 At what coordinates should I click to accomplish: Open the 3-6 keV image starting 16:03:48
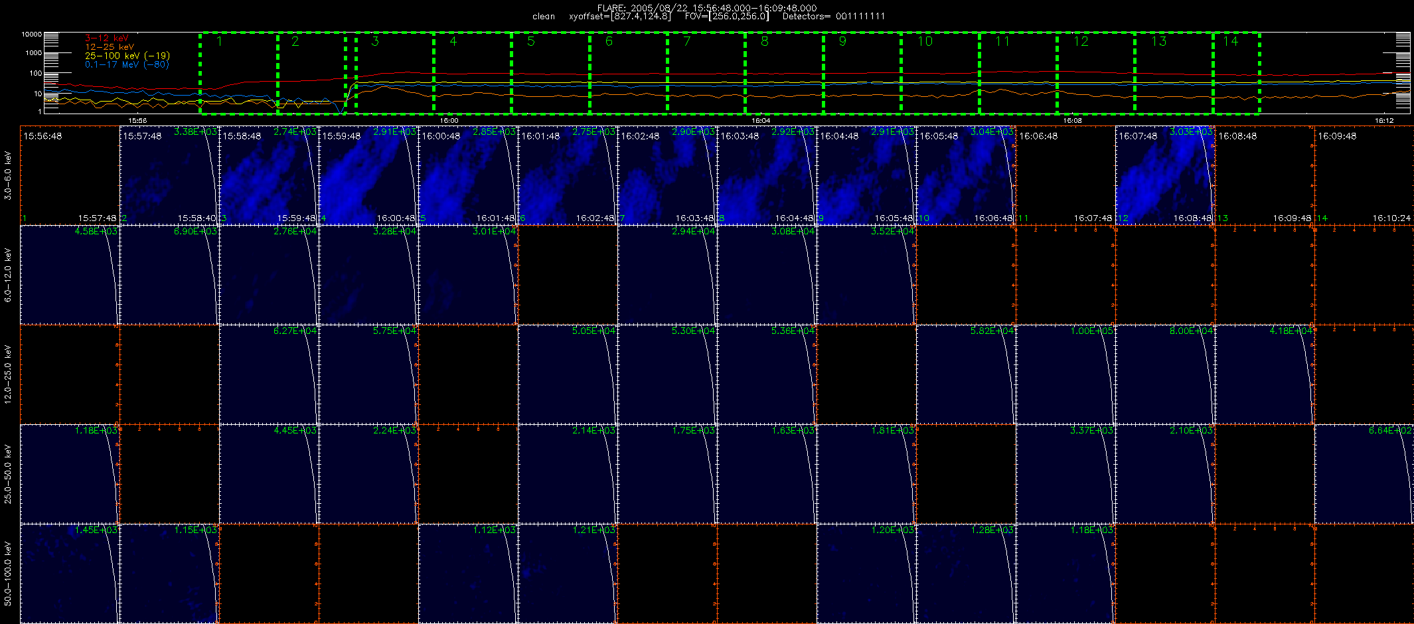click(x=767, y=175)
